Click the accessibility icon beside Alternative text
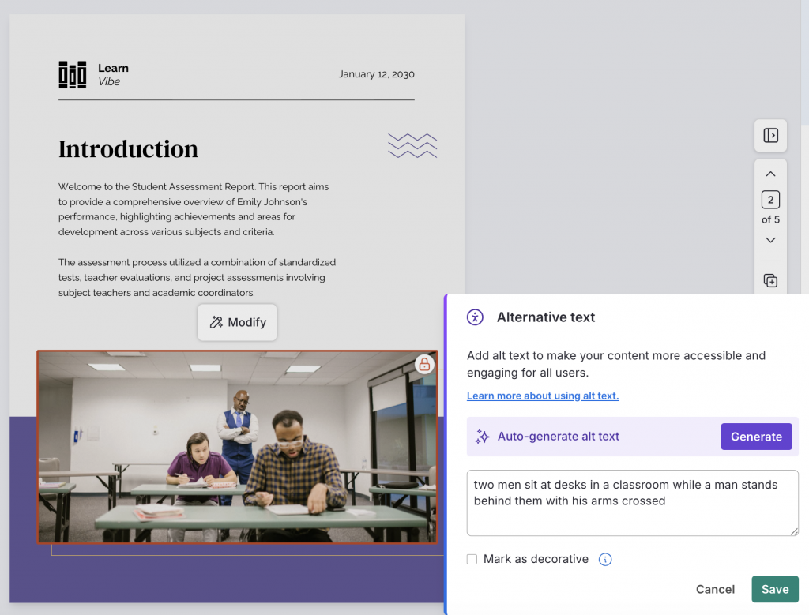Screen dimensions: 809x615 pos(475,317)
